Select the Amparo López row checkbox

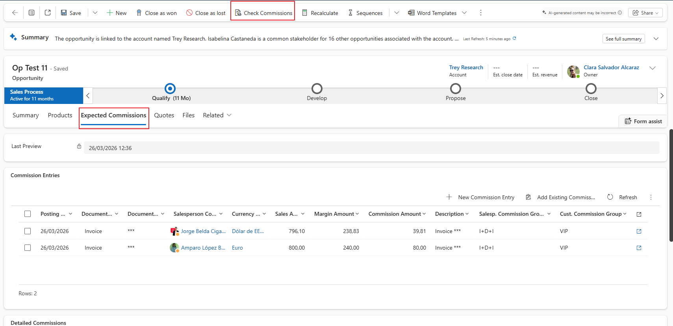[x=28, y=248]
